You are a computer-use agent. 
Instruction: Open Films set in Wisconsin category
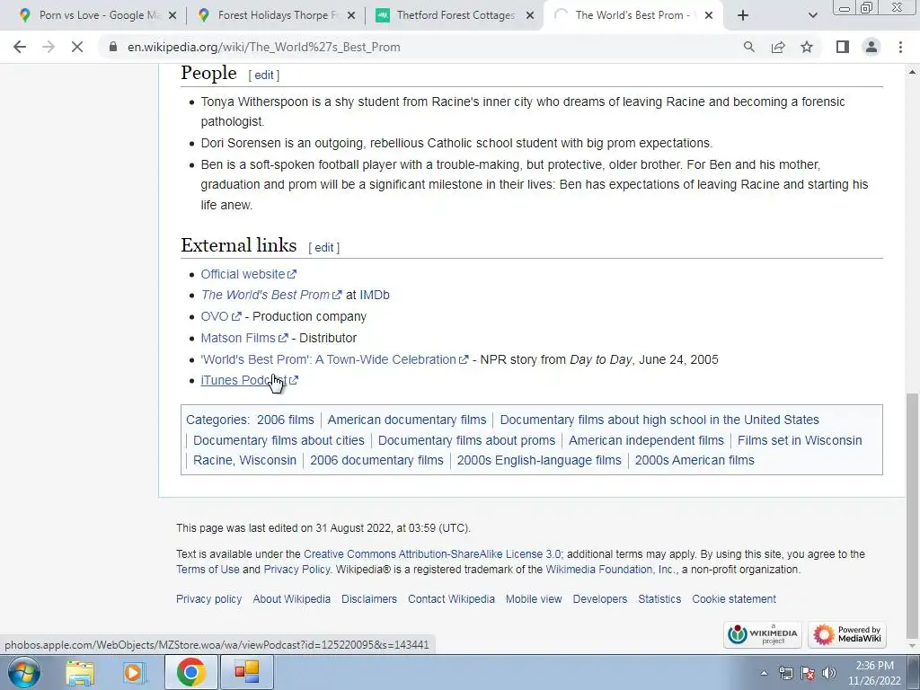tap(800, 440)
